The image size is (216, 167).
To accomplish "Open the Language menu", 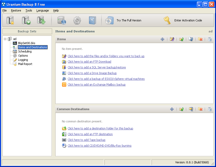I will tap(42, 10).
